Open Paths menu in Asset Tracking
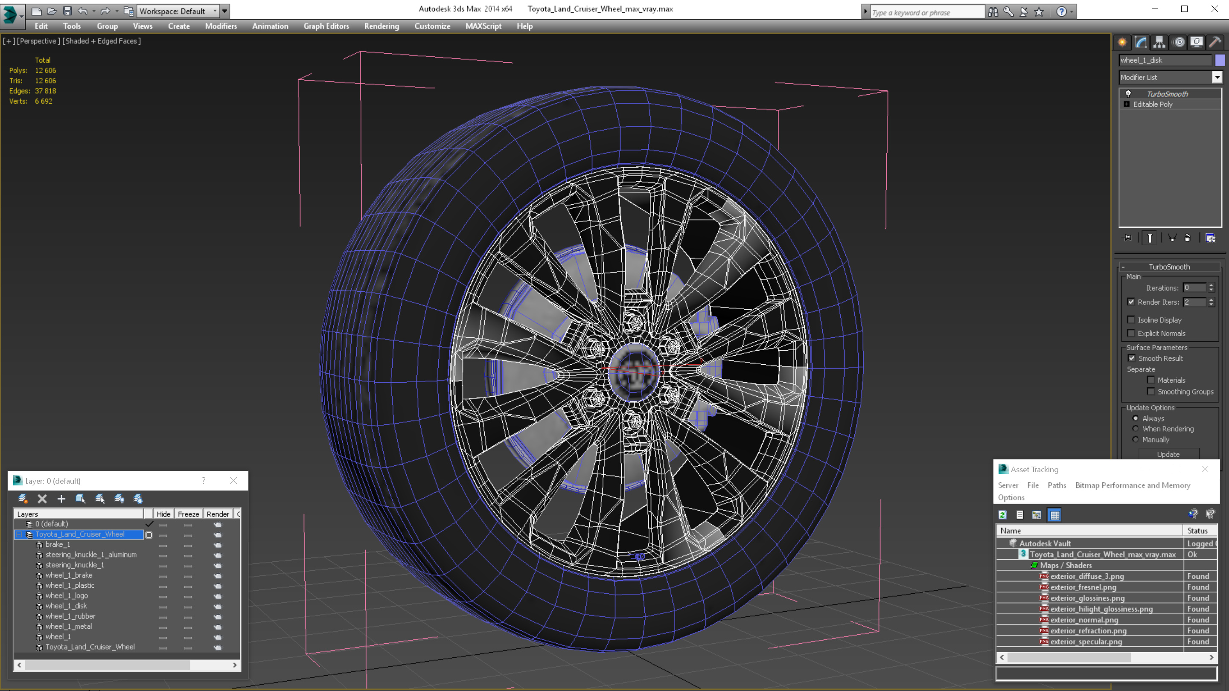The image size is (1229, 691). [x=1057, y=485]
